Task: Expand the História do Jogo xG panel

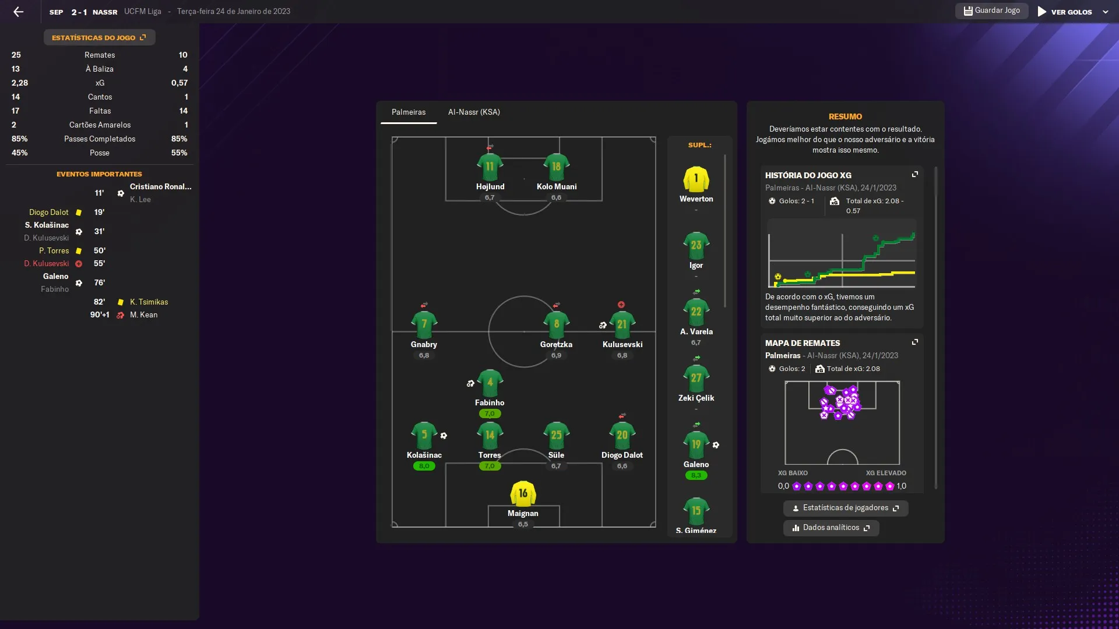Action: pos(915,175)
